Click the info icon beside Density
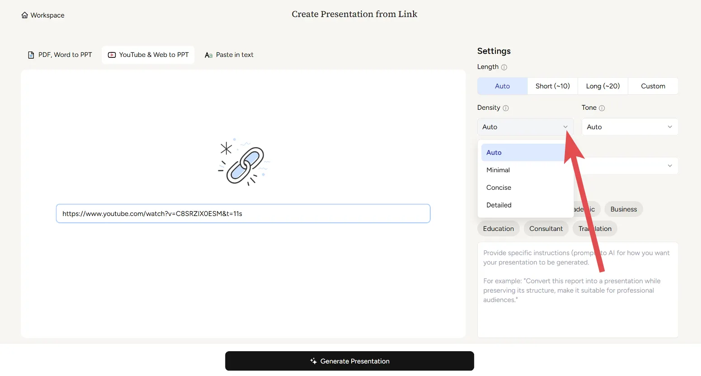This screenshot has height=376, width=701. tap(506, 108)
